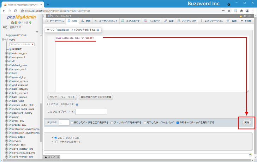Image resolution: width=257 pixels, height=162 pixels.
Task: Click the クリア button
Action: [53, 97]
